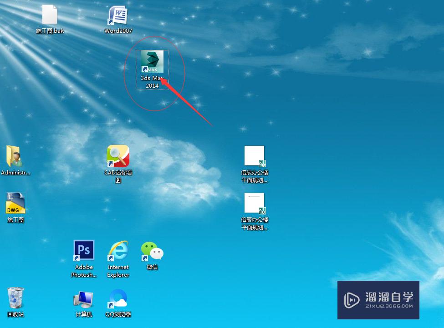This screenshot has height=328, width=444.
Task: Select the Adobe Photoshop shortcut icon
Action: coord(84,250)
